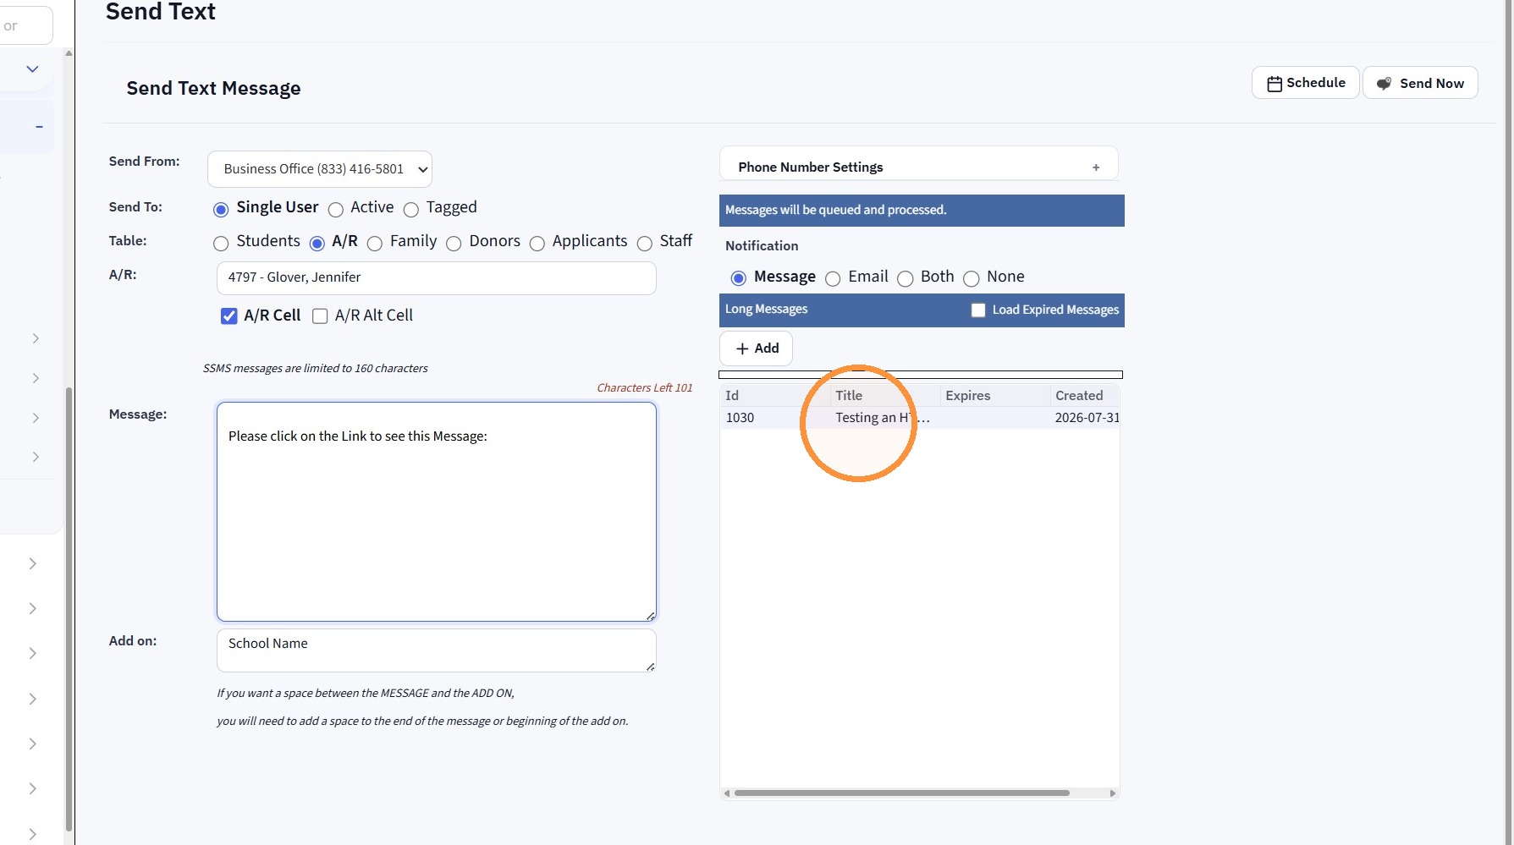Click the Schedule button
Viewport: 1514px width, 845px height.
pos(1305,83)
